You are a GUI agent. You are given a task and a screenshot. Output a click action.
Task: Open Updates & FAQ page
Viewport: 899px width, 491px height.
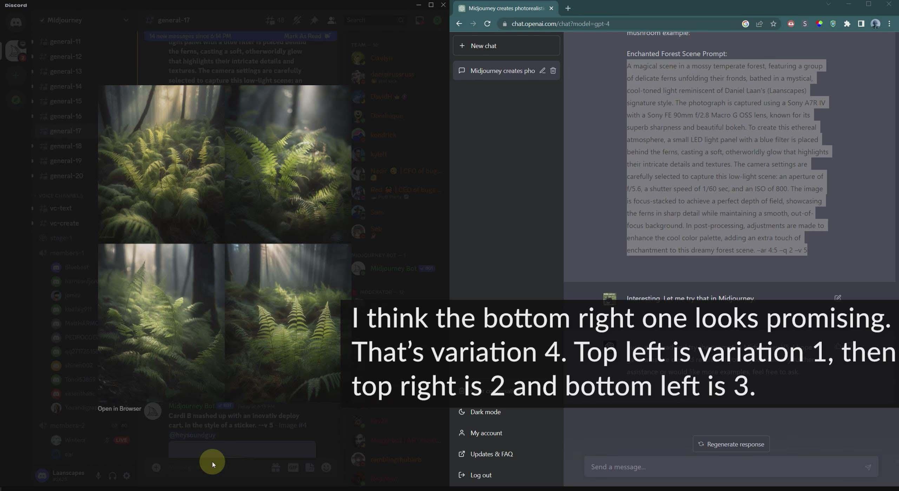[491, 453]
